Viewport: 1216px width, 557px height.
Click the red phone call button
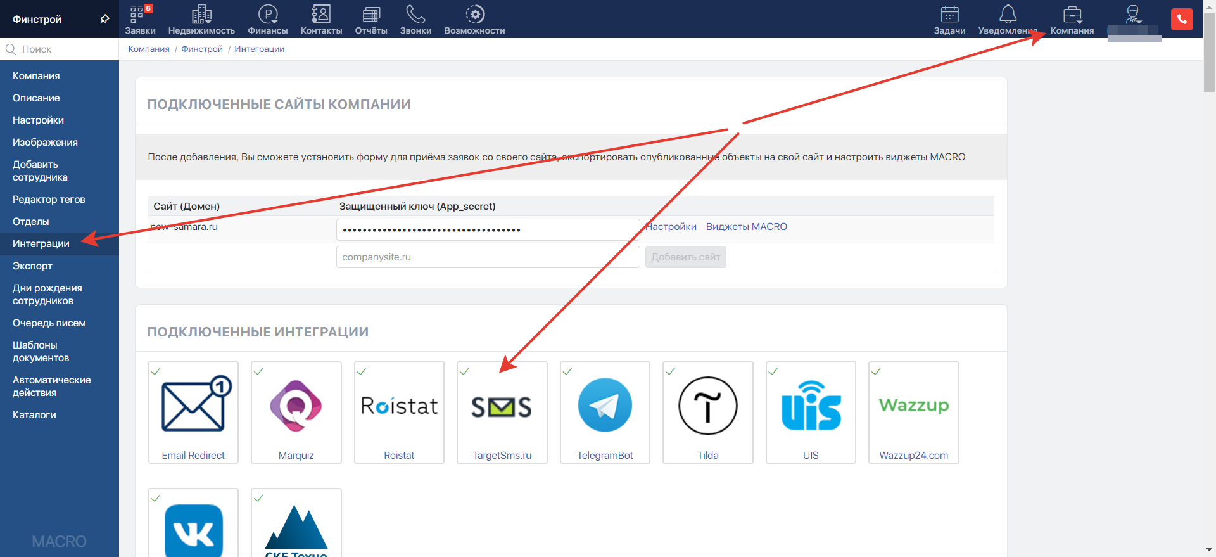click(x=1182, y=19)
